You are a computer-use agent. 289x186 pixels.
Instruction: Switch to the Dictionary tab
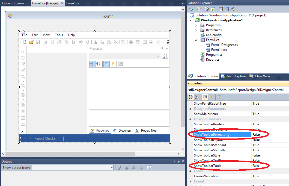click(x=122, y=131)
